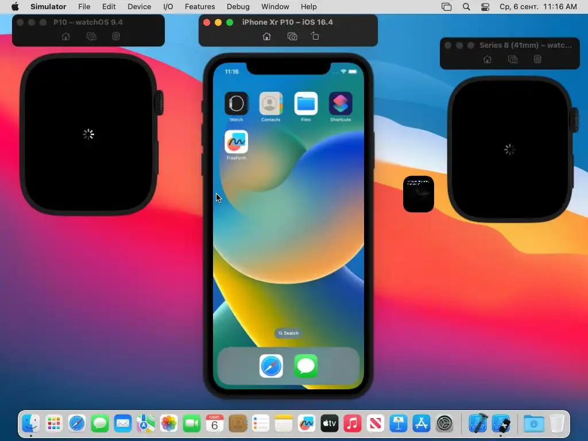The image size is (588, 441).
Task: Open Control Center in the menu bar
Action: coord(485,7)
